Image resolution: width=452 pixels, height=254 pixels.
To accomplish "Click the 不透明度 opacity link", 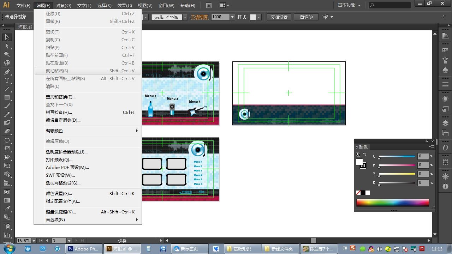I will (200, 17).
